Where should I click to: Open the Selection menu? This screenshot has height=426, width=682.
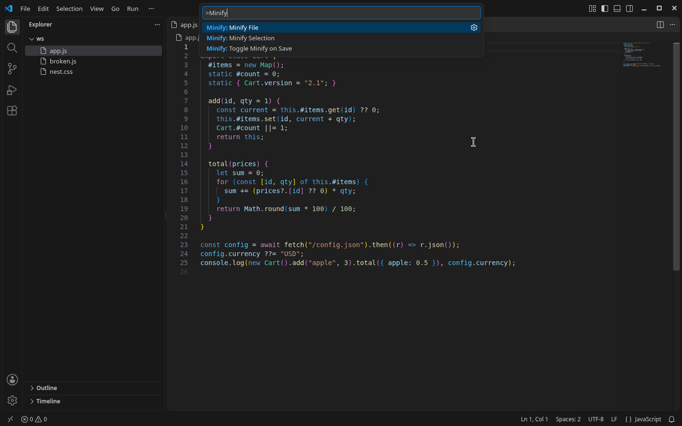[x=69, y=9]
